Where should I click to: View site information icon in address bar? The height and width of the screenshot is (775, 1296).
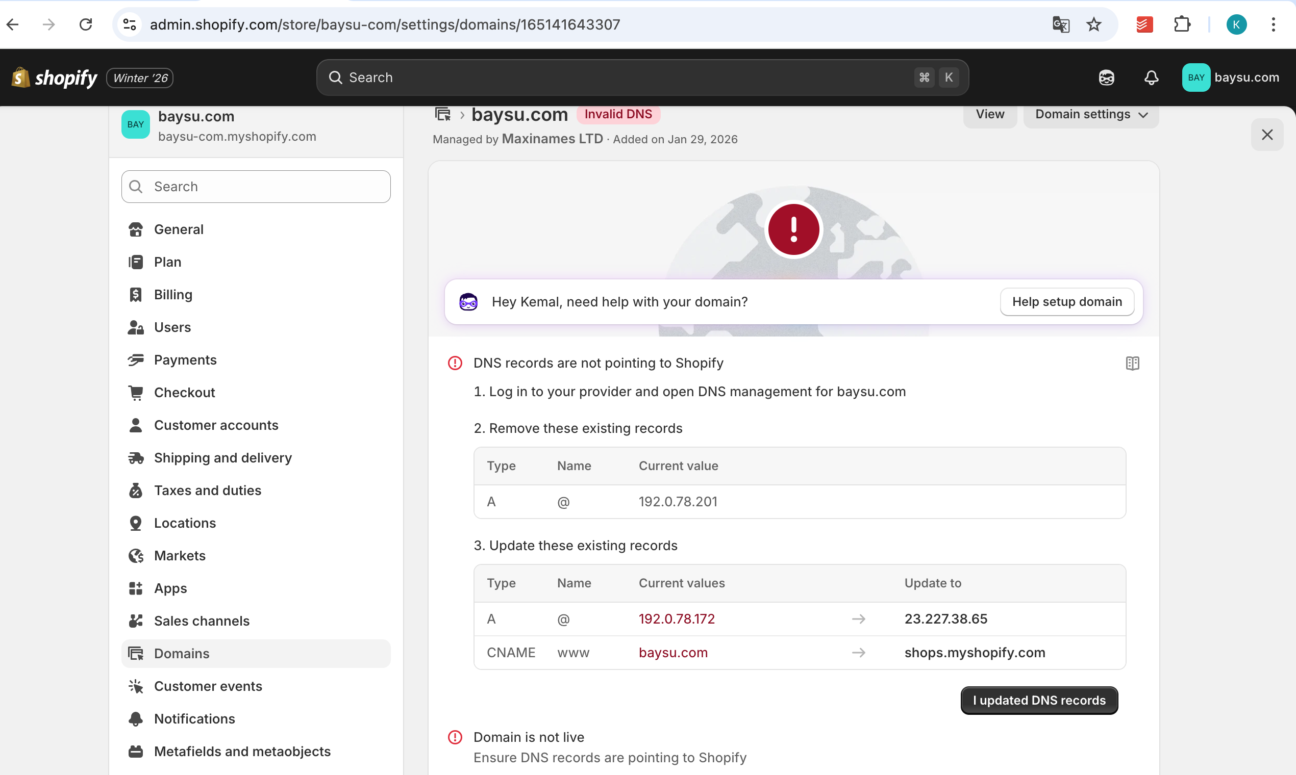pyautogui.click(x=129, y=24)
